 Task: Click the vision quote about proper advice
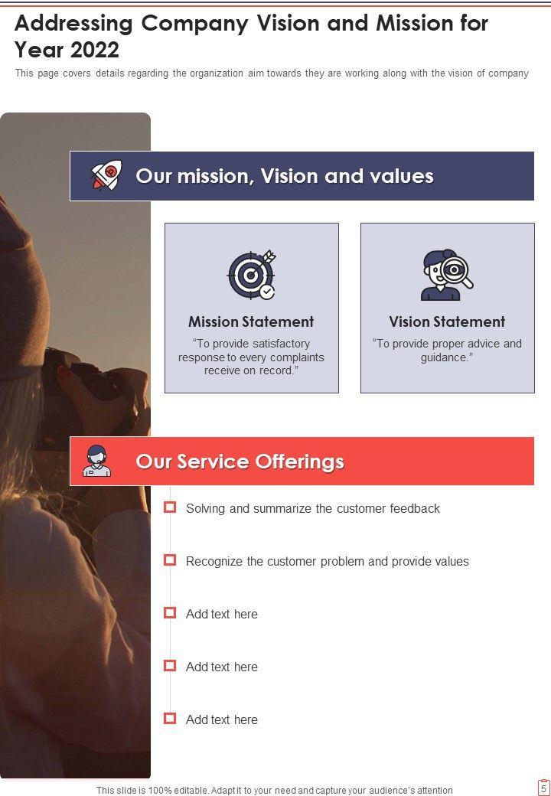tap(447, 351)
